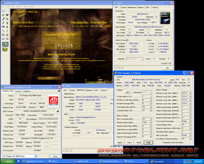Activate the Pick Color eyedropper tool
The image size is (204, 164).
click(x=3, y=19)
